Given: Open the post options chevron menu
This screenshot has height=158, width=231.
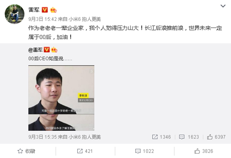Looking at the screenshot, I should pos(223,6).
